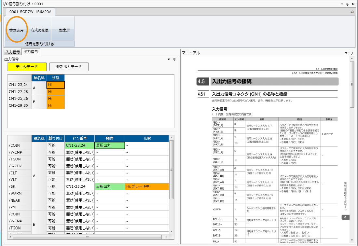This screenshot has width=358, height=246.
Task: Select the 出力信号 tab
Action: (31, 52)
